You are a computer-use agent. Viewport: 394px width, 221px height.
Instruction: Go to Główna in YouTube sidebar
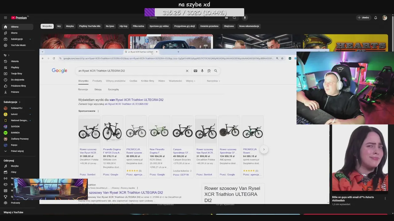[18, 27]
